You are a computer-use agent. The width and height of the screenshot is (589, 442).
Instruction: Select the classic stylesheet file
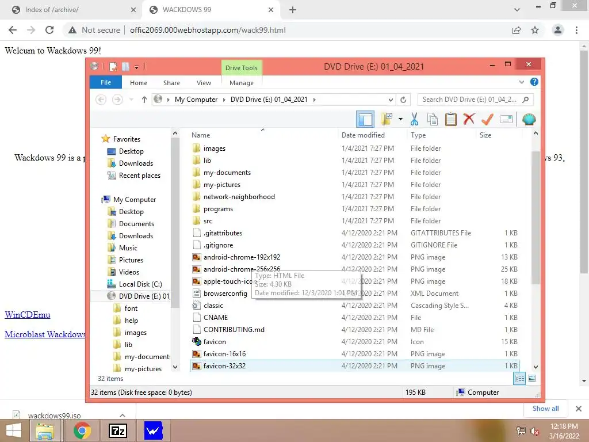(213, 306)
